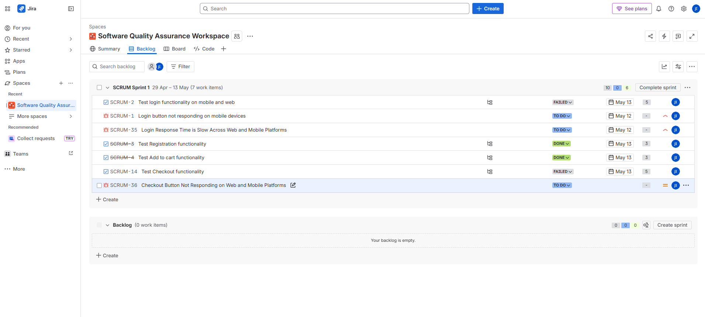Click Create sprint button
Screen dimensions: 705x317
pyautogui.click(x=672, y=225)
